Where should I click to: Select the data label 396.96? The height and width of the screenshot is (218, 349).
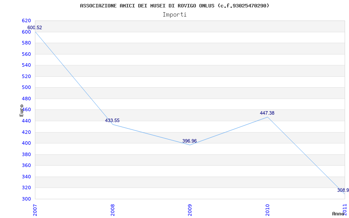point(189,141)
